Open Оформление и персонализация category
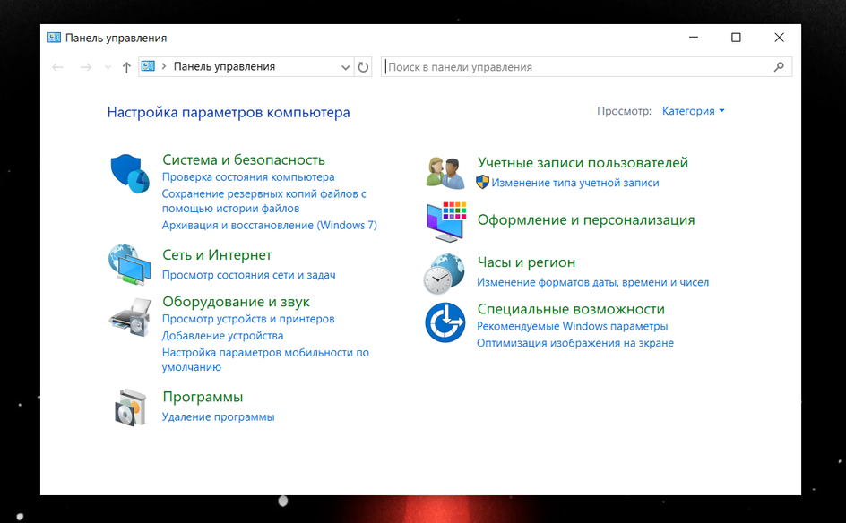The image size is (846, 523). (x=586, y=219)
